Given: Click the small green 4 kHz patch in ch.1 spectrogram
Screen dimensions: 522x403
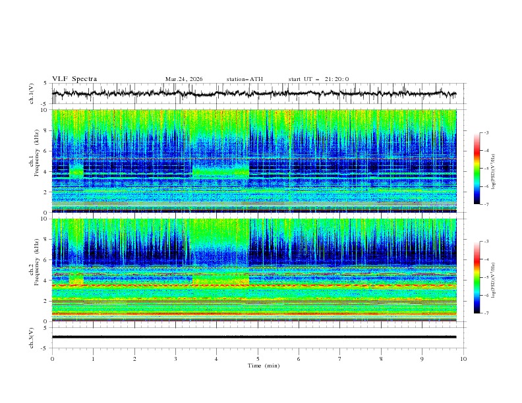Looking at the screenshot, I should coord(76,171).
